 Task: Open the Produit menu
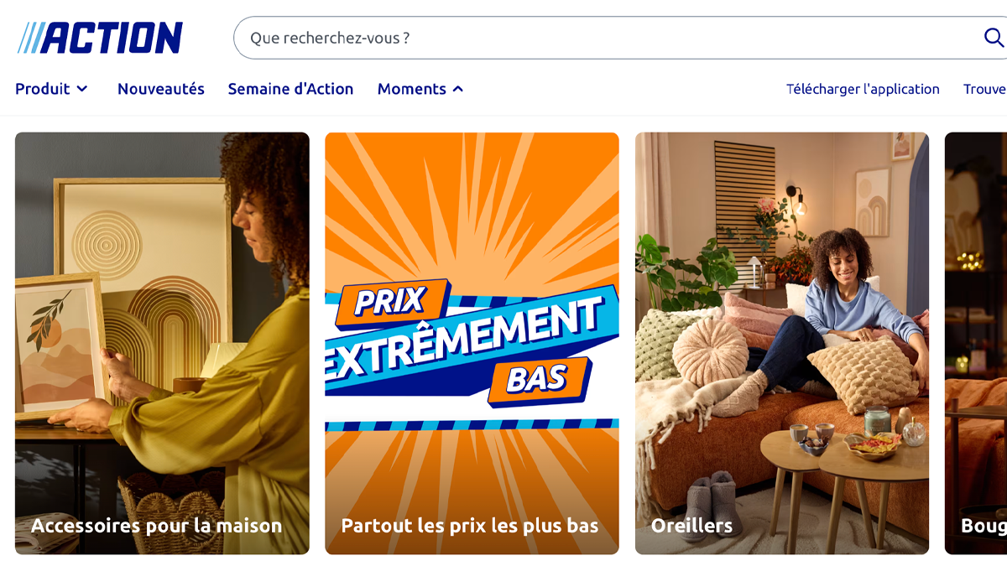[51, 89]
